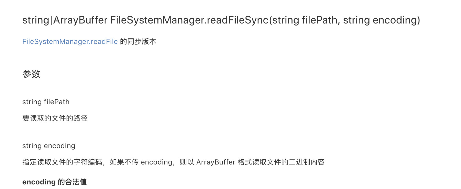Click the 'string|ArrayBuffer' return type in the title
This screenshot has width=461, height=189.
tap(65, 20)
